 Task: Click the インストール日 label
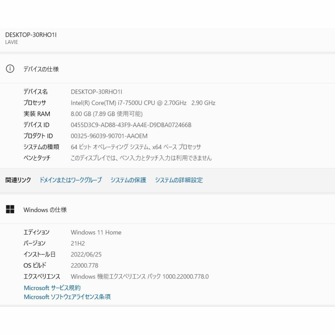coord(39,254)
